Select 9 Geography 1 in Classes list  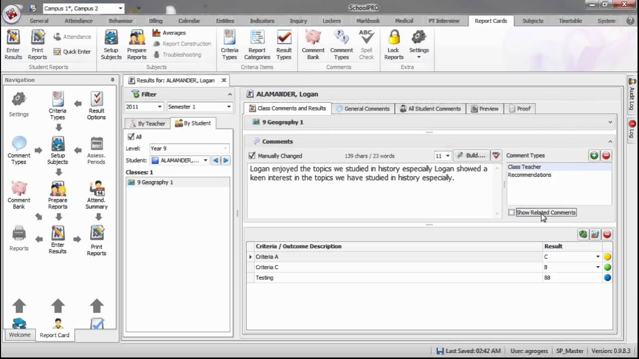pyautogui.click(x=177, y=182)
